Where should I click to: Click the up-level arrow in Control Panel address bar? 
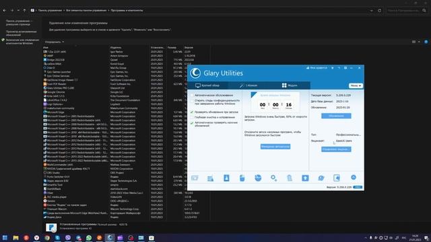click(x=24, y=11)
